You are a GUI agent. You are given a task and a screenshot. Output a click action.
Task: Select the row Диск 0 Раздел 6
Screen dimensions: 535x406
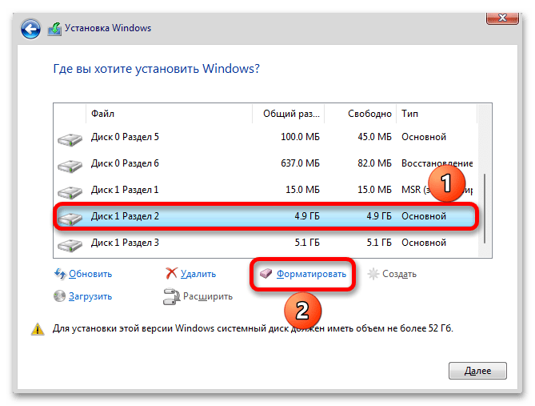266,163
